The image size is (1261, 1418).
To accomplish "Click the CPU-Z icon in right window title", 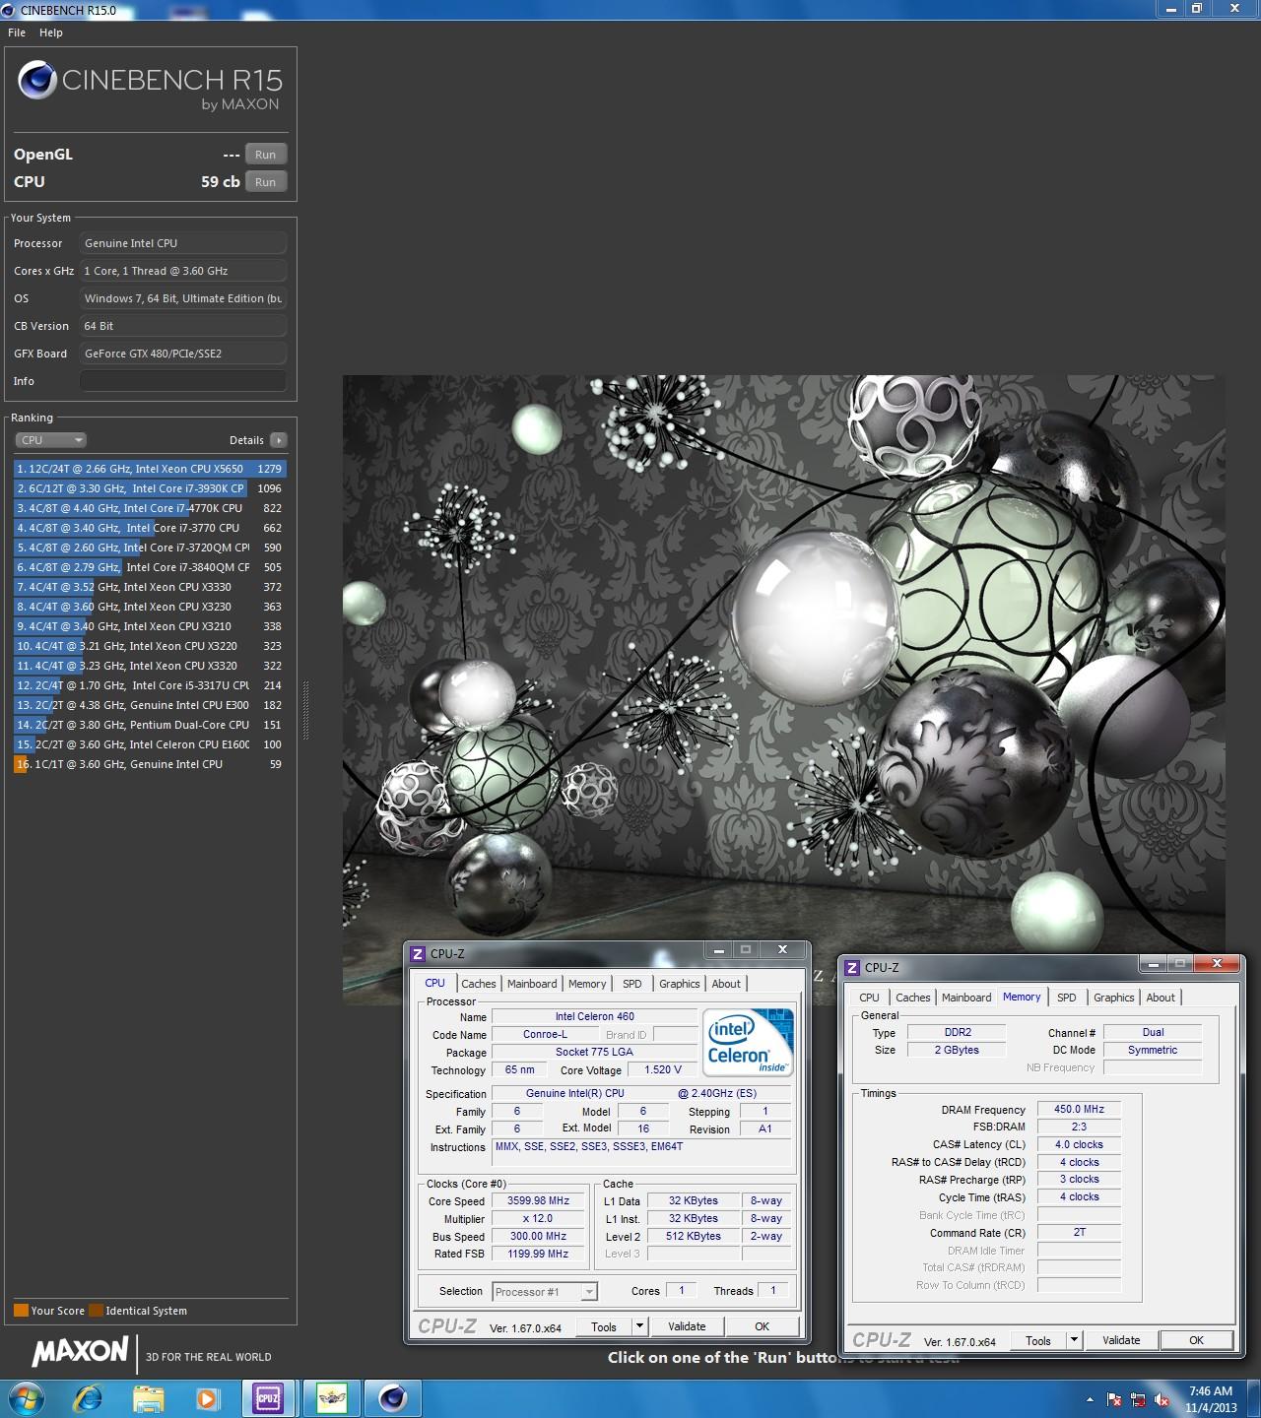I will pos(852,967).
